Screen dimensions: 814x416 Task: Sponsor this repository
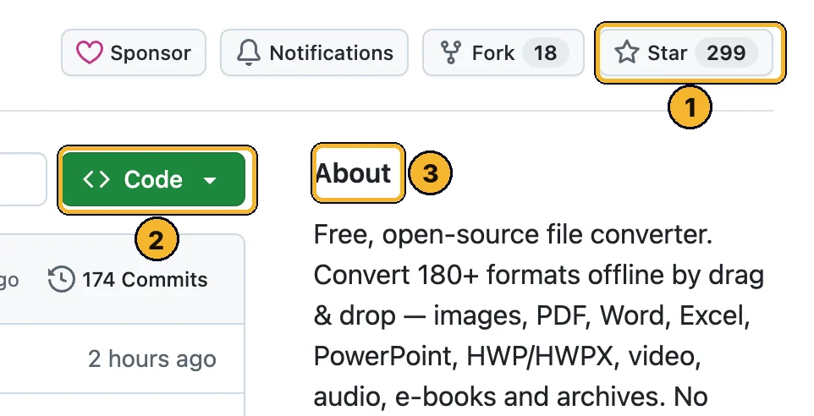134,52
